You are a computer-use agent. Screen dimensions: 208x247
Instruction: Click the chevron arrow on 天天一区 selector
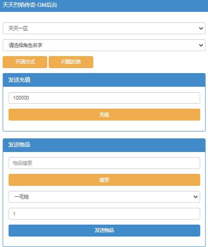click(201, 28)
